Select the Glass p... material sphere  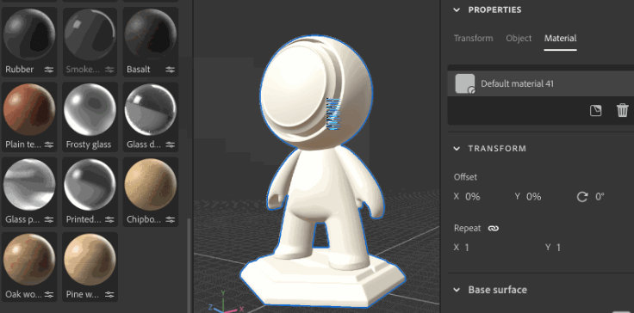(x=29, y=185)
